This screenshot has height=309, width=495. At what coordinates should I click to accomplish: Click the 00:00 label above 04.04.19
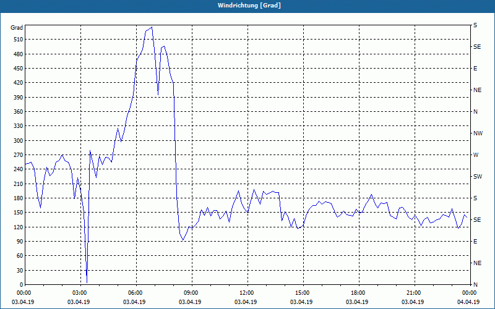tap(469, 293)
